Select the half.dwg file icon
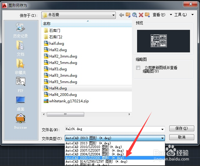 point(46,43)
